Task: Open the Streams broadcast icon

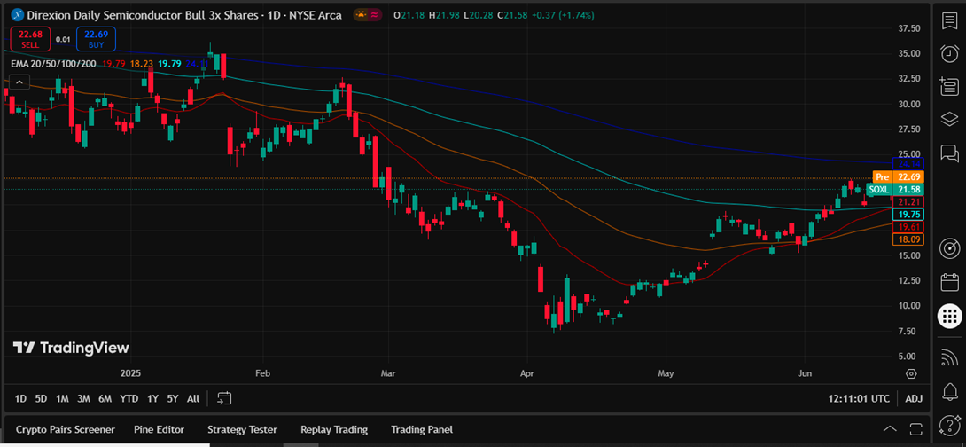Action: tap(949, 357)
